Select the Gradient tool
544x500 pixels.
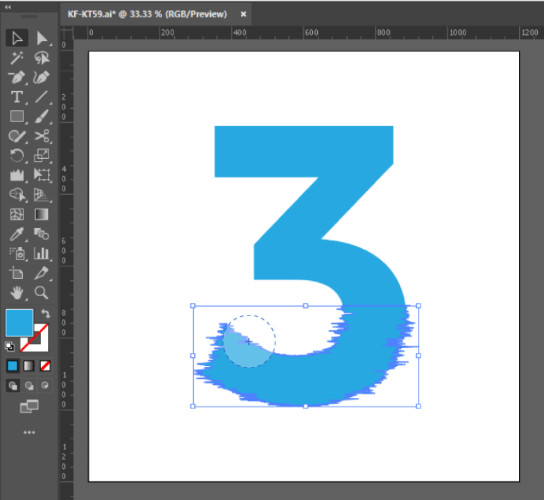tap(42, 214)
